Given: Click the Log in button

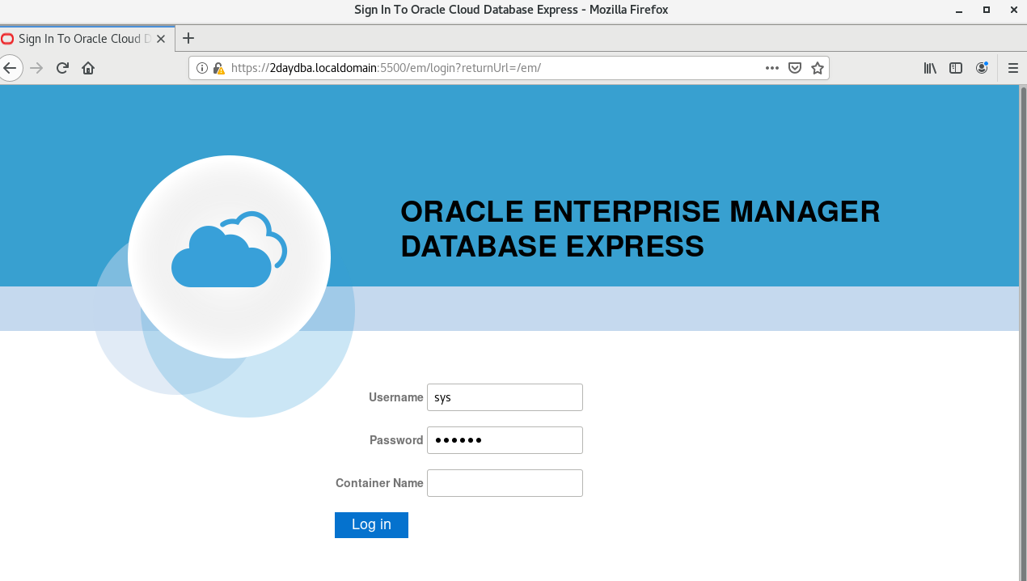Looking at the screenshot, I should point(371,524).
